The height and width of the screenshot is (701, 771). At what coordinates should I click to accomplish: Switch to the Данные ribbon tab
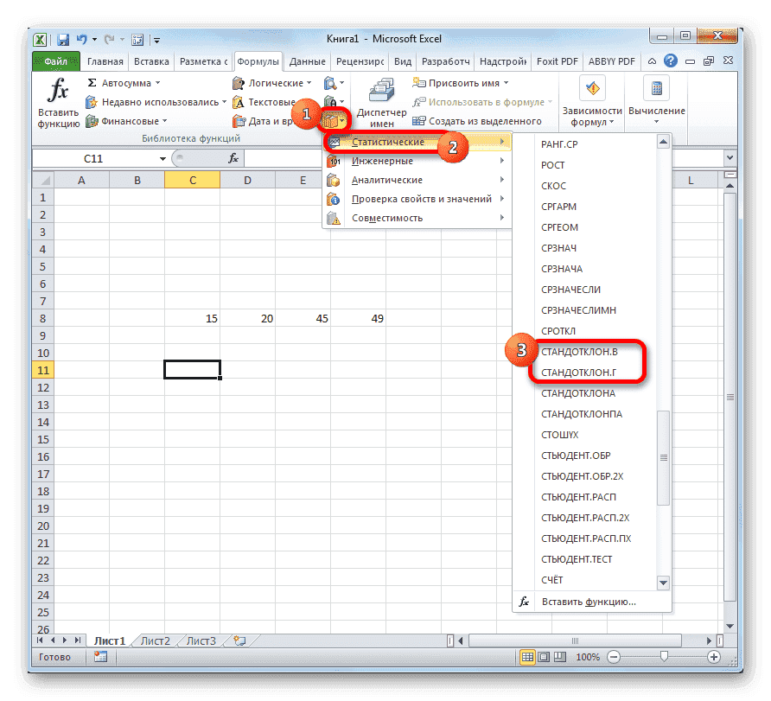click(x=308, y=61)
